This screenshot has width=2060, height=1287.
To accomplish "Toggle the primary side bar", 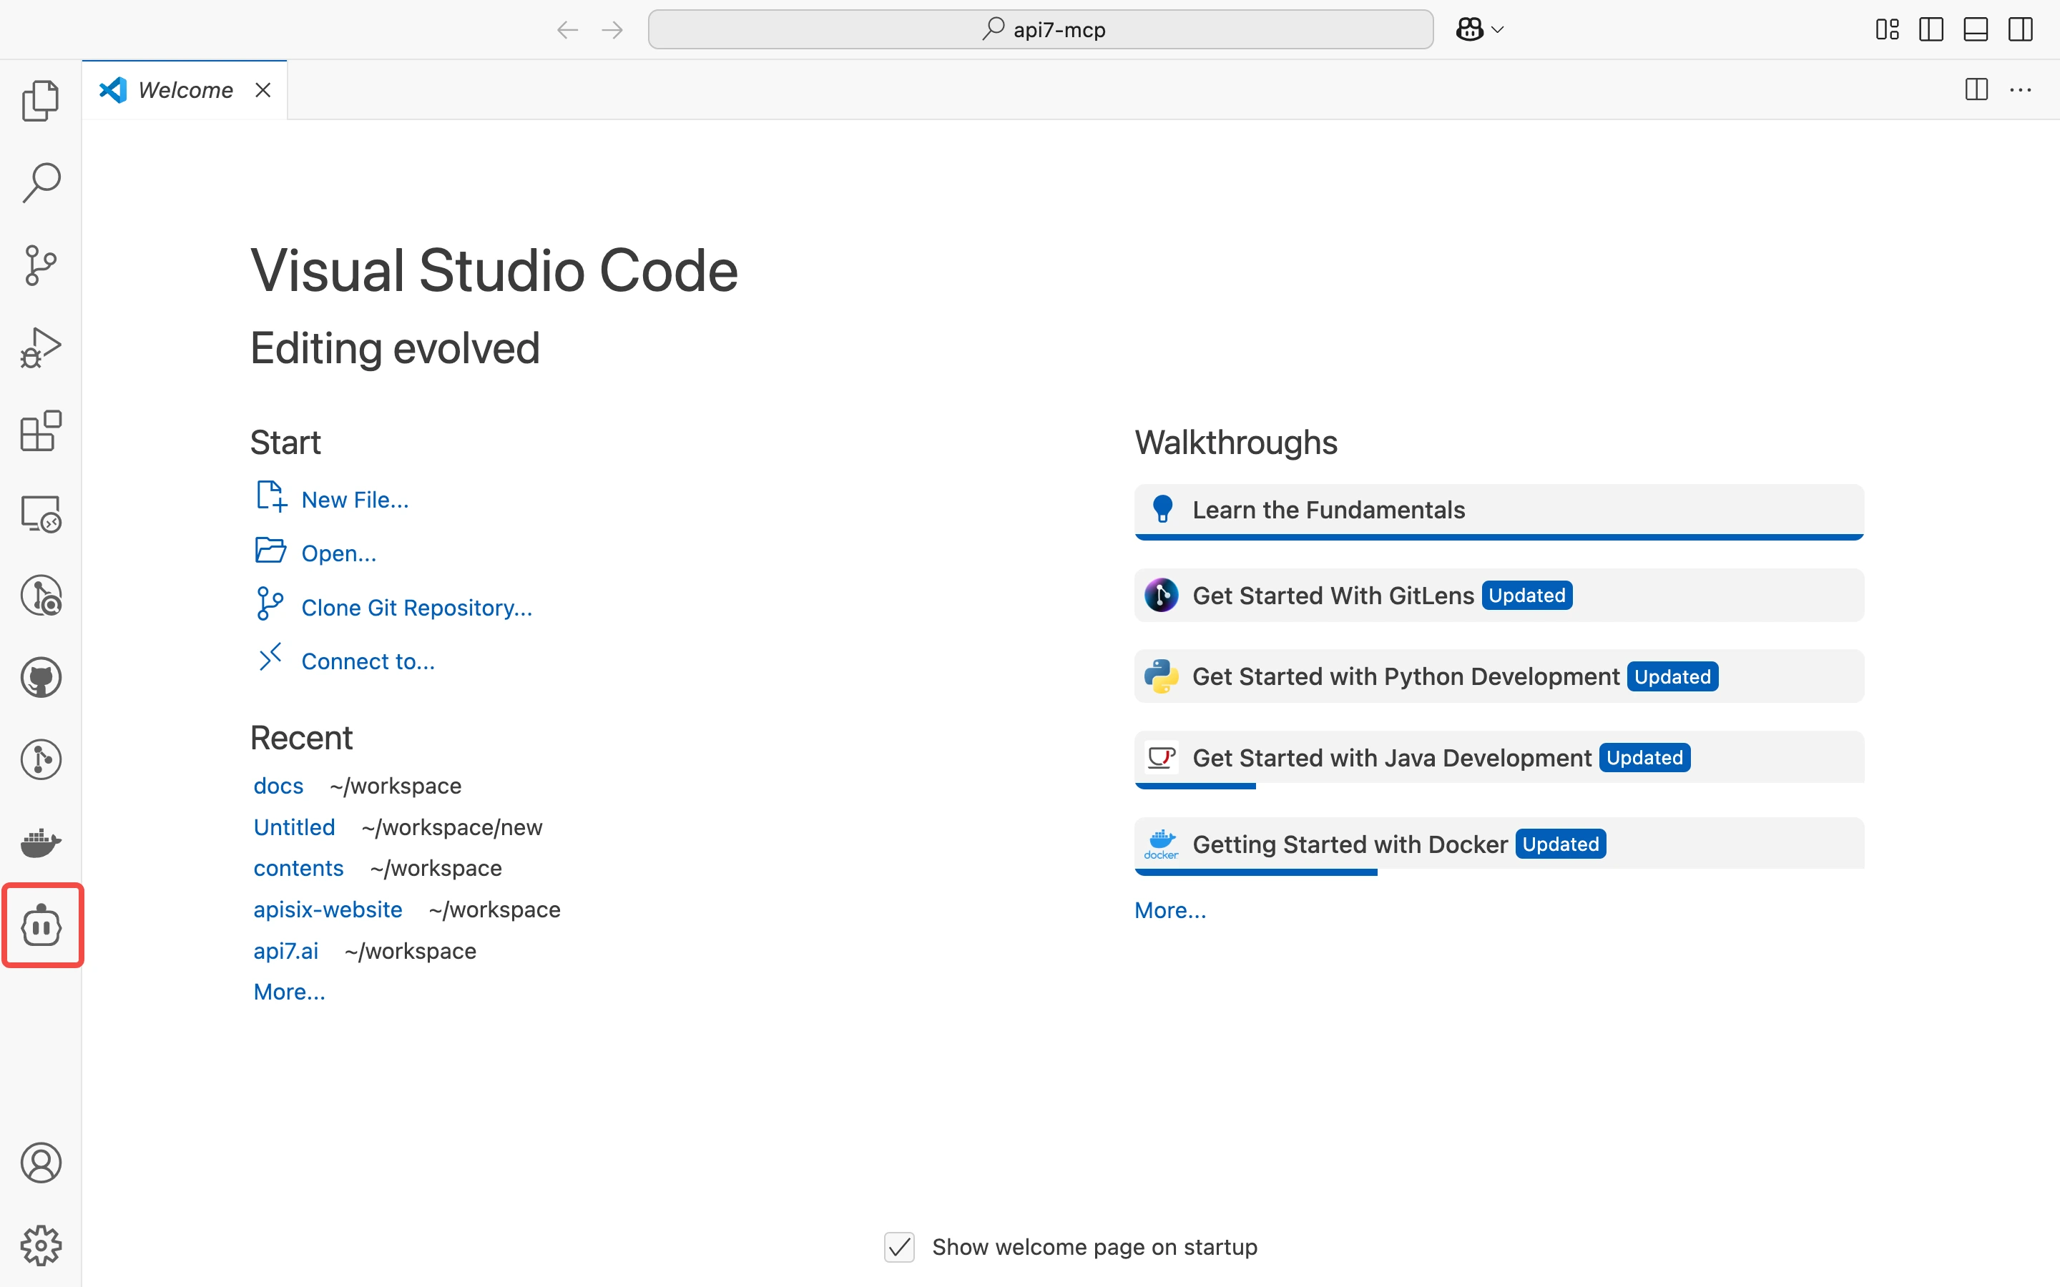I will (1931, 30).
